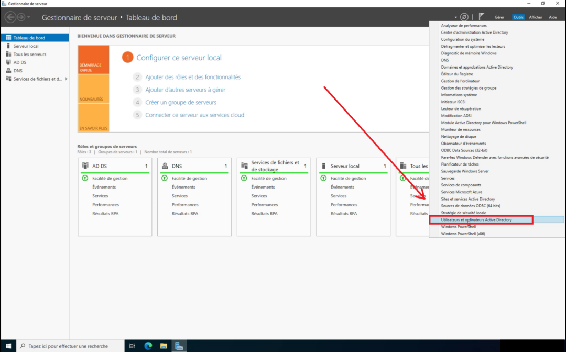Click the taskbar search field
Viewport: 566px width, 352px height.
[x=68, y=346]
